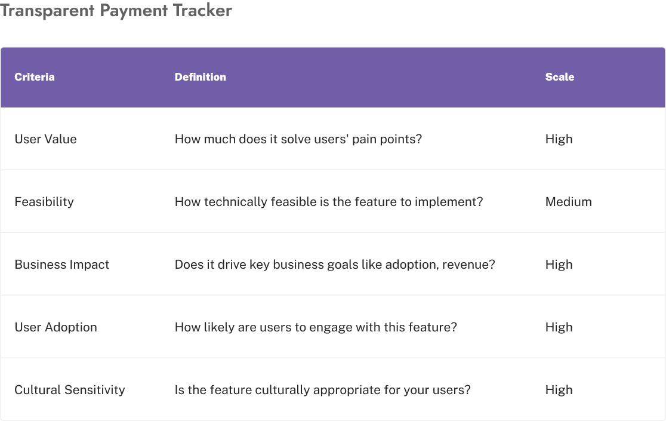This screenshot has height=421, width=666.
Task: Select the Cultural Sensitivity cell
Action: (70, 390)
